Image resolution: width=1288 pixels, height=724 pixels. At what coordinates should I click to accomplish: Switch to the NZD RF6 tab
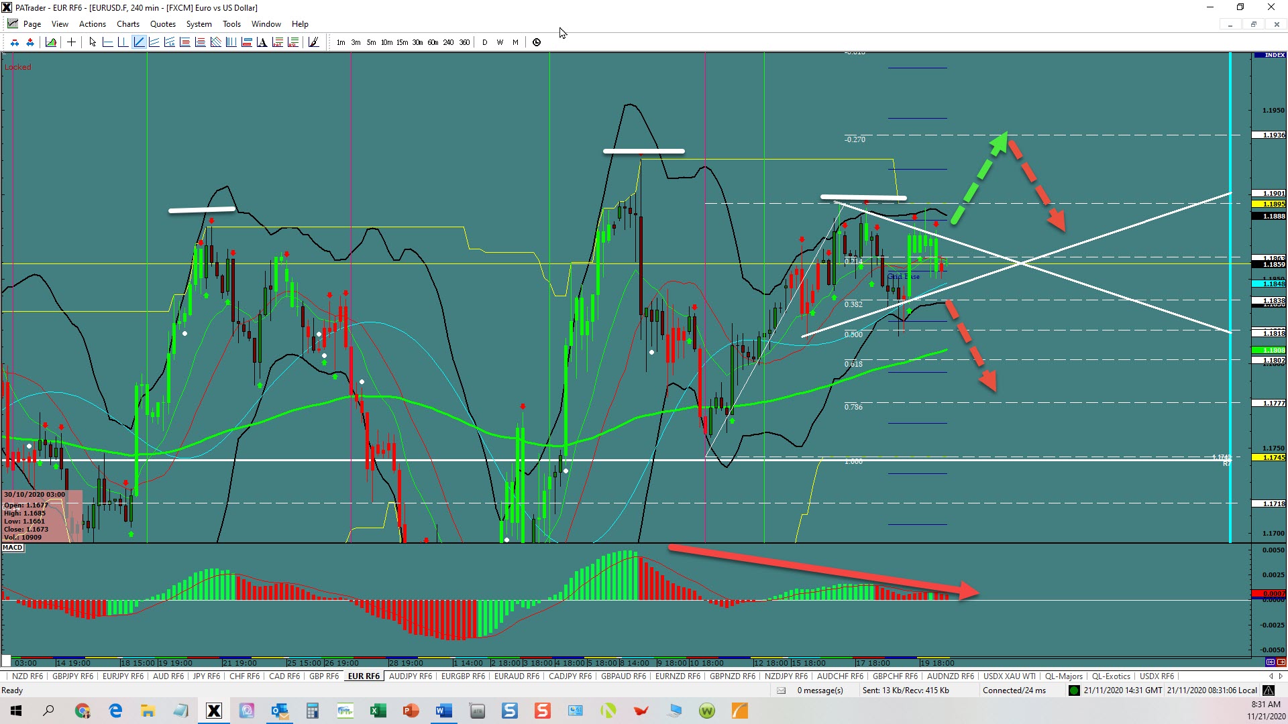[x=27, y=676]
